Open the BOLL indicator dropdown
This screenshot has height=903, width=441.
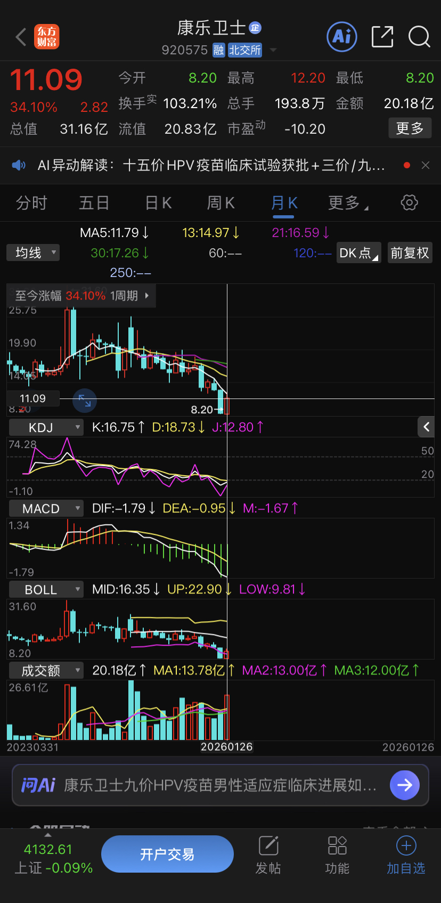pos(46,590)
